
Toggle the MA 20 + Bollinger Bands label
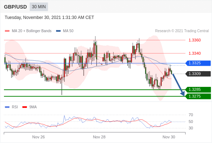(32, 31)
